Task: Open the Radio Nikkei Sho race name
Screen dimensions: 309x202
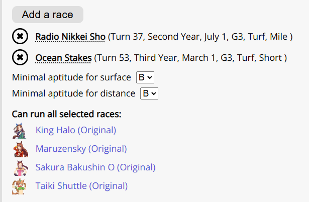Action: click(x=70, y=37)
